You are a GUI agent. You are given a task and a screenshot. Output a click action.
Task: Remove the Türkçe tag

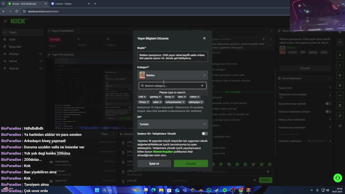[148, 102]
